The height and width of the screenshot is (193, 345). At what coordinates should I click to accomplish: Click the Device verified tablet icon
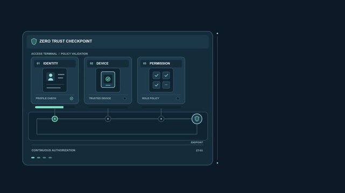(x=108, y=80)
